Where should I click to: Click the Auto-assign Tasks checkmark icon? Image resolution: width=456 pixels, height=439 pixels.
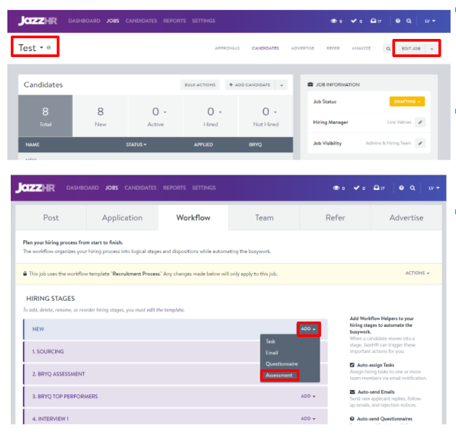pyautogui.click(x=353, y=365)
